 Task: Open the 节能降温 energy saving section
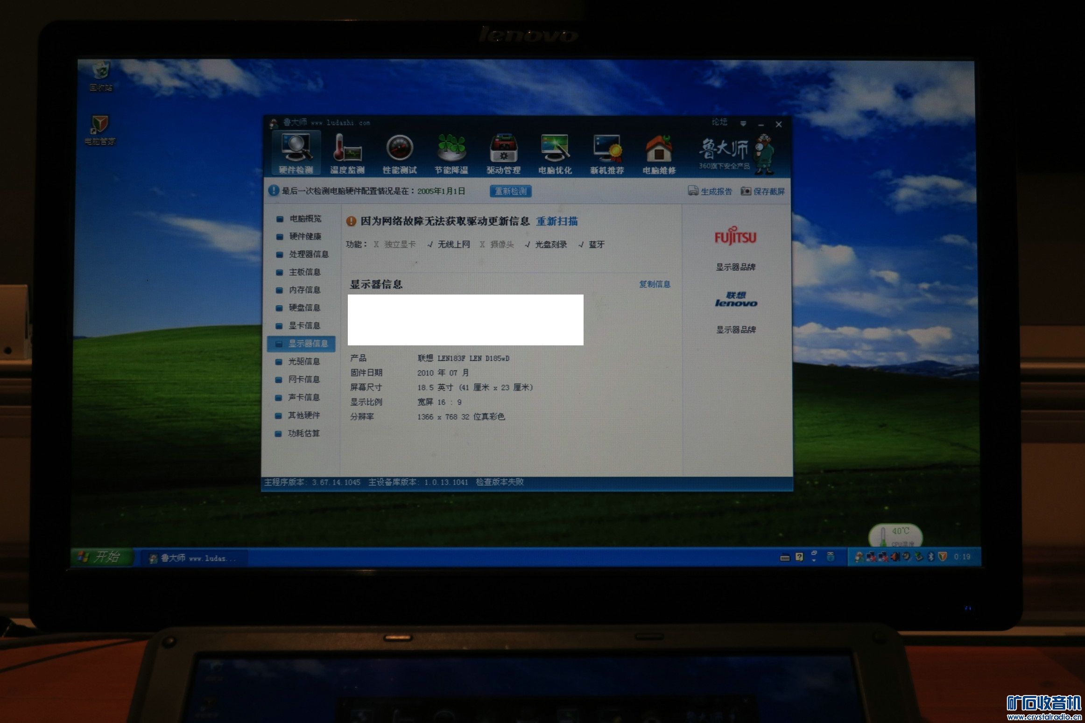tap(451, 154)
